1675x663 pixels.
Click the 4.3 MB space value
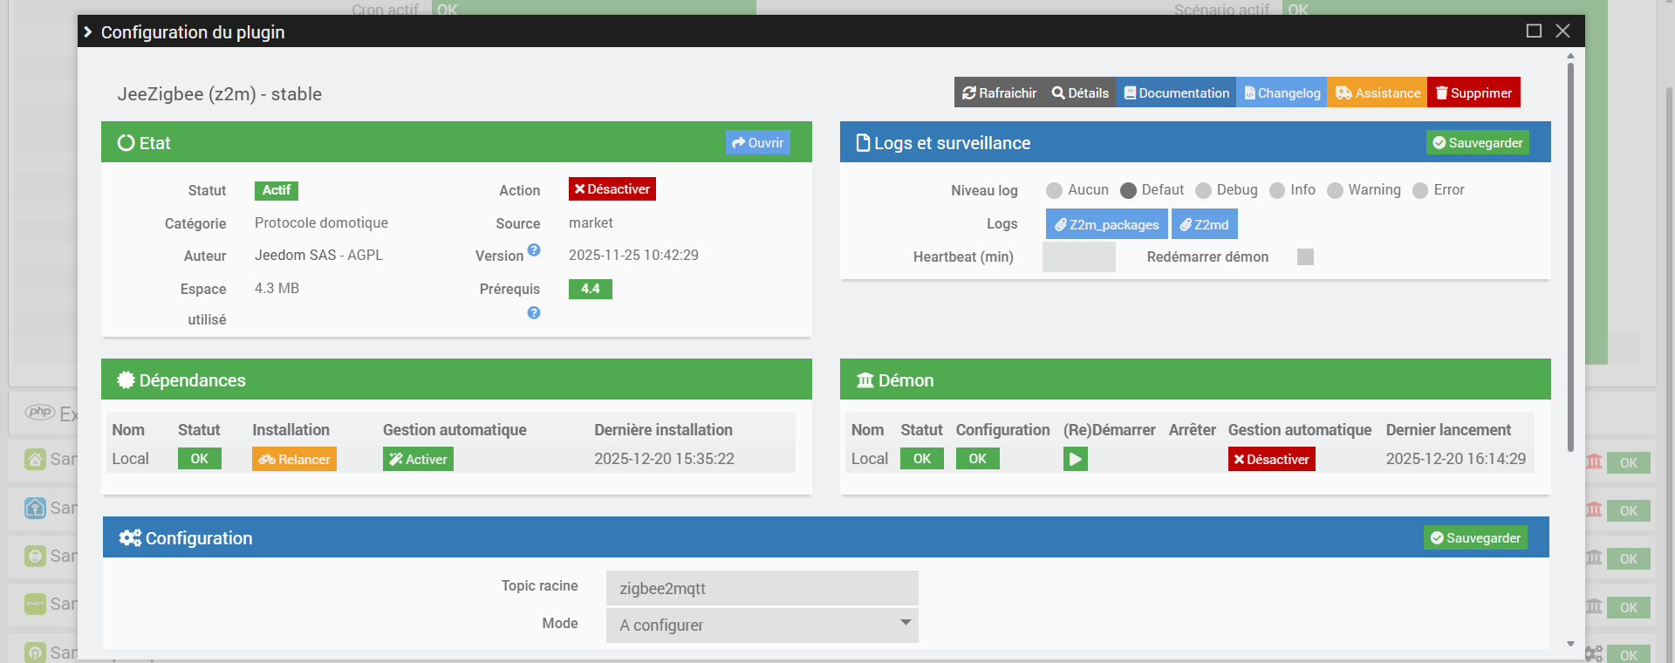[x=277, y=289]
